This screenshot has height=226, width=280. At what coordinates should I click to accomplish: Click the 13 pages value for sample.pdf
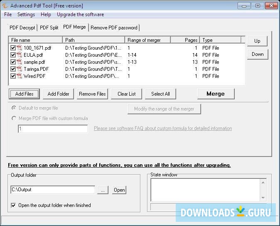click(195, 62)
